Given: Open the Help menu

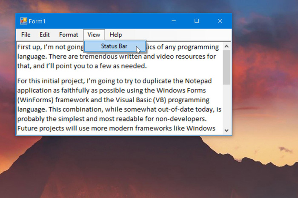Looking at the screenshot, I should [115, 35].
